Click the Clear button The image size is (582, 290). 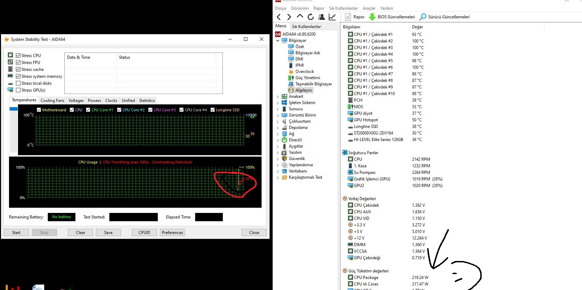pos(80,233)
